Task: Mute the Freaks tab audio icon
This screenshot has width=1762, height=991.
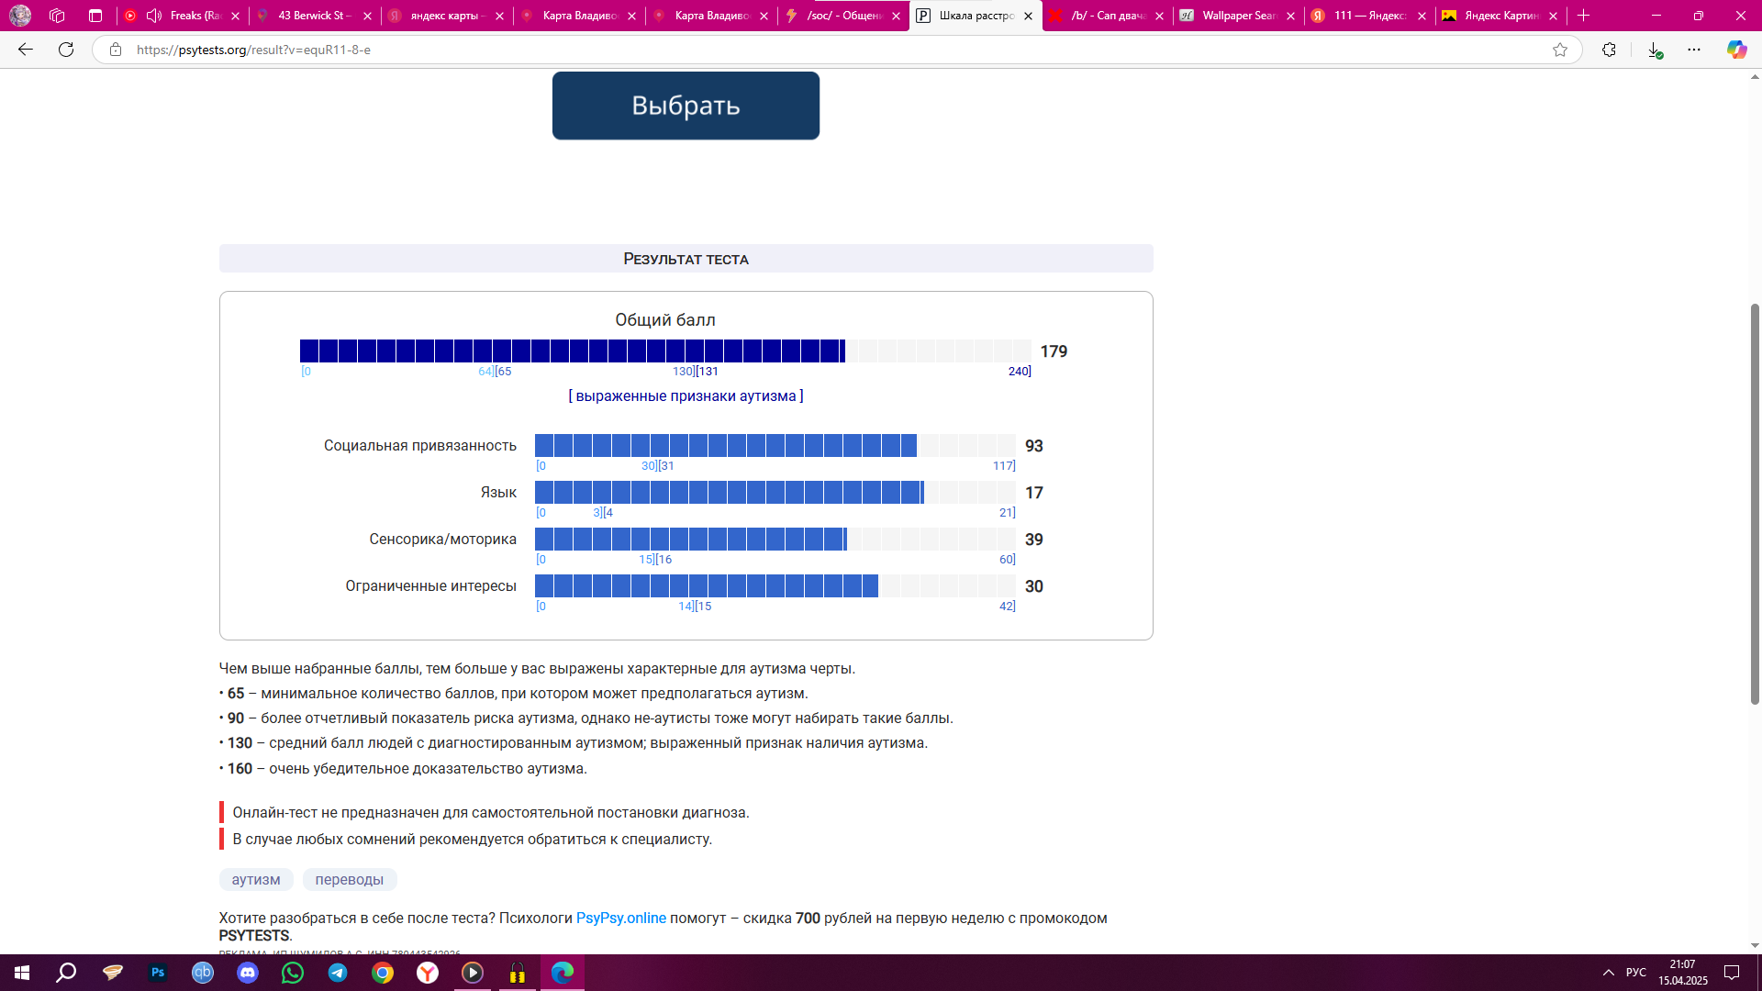Action: (x=154, y=16)
